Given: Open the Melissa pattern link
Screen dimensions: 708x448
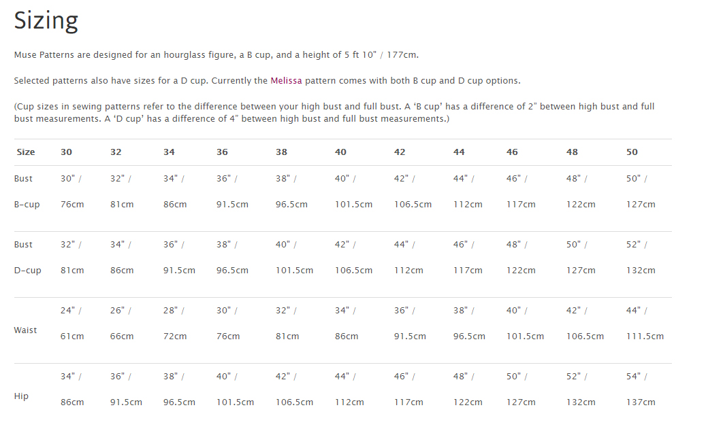Looking at the screenshot, I should pyautogui.click(x=286, y=81).
